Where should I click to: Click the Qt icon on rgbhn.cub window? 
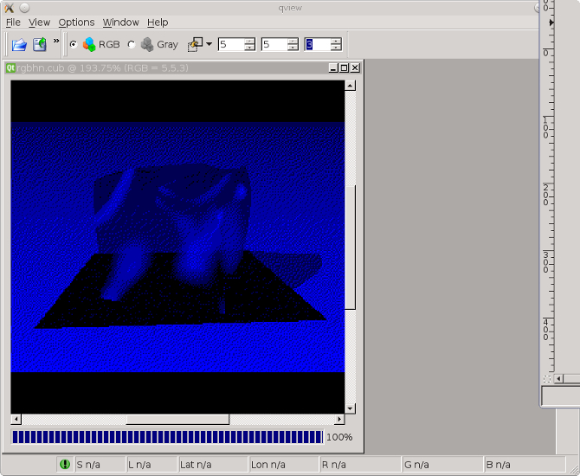[10, 68]
